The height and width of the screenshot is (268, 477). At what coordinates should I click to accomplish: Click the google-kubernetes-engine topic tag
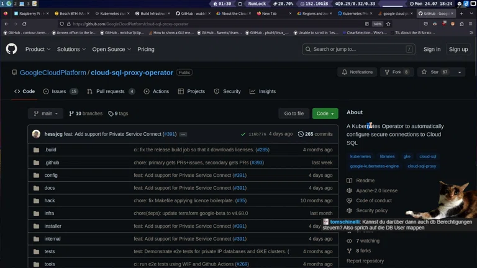374,166
